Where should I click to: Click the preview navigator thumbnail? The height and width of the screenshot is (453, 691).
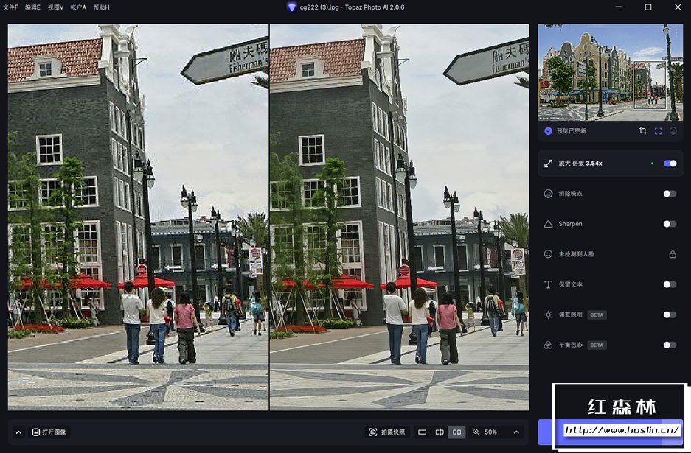pos(611,73)
